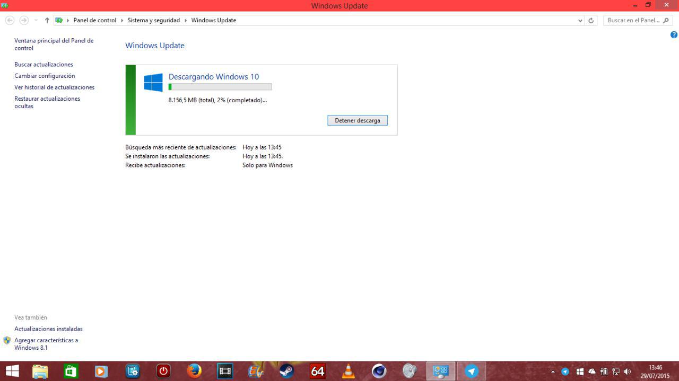Screen dimensions: 679x381
Task: Click the Windows 10 download progress bar
Action: tap(220, 86)
